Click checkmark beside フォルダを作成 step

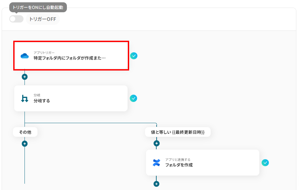coord(265,163)
